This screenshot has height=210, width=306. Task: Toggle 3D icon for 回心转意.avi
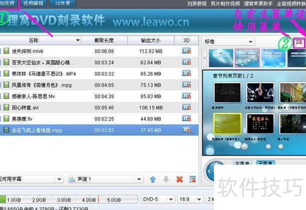tap(186, 107)
